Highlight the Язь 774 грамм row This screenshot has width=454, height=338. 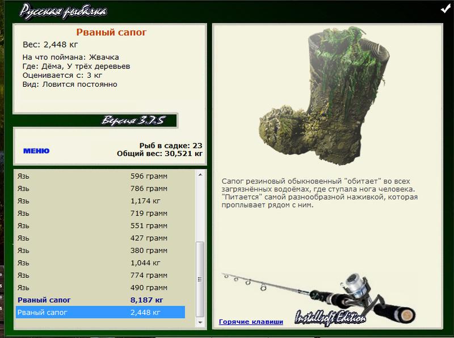pyautogui.click(x=100, y=276)
